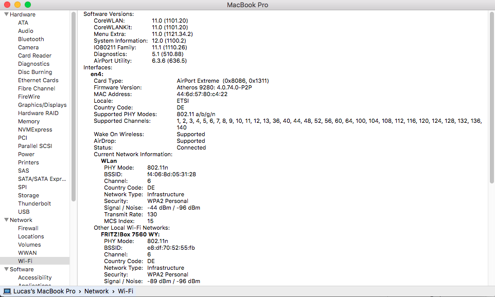Click the yellow minimize window button
The image size is (495, 297).
17,5
